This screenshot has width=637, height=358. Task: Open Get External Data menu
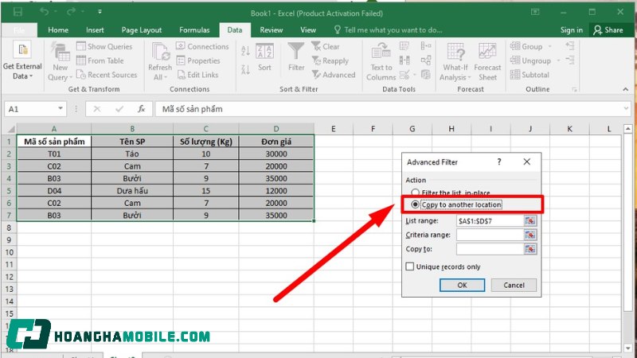point(22,61)
